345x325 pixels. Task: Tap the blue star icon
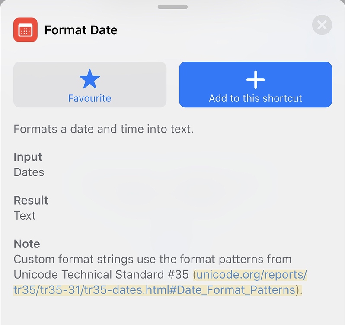pos(89,79)
